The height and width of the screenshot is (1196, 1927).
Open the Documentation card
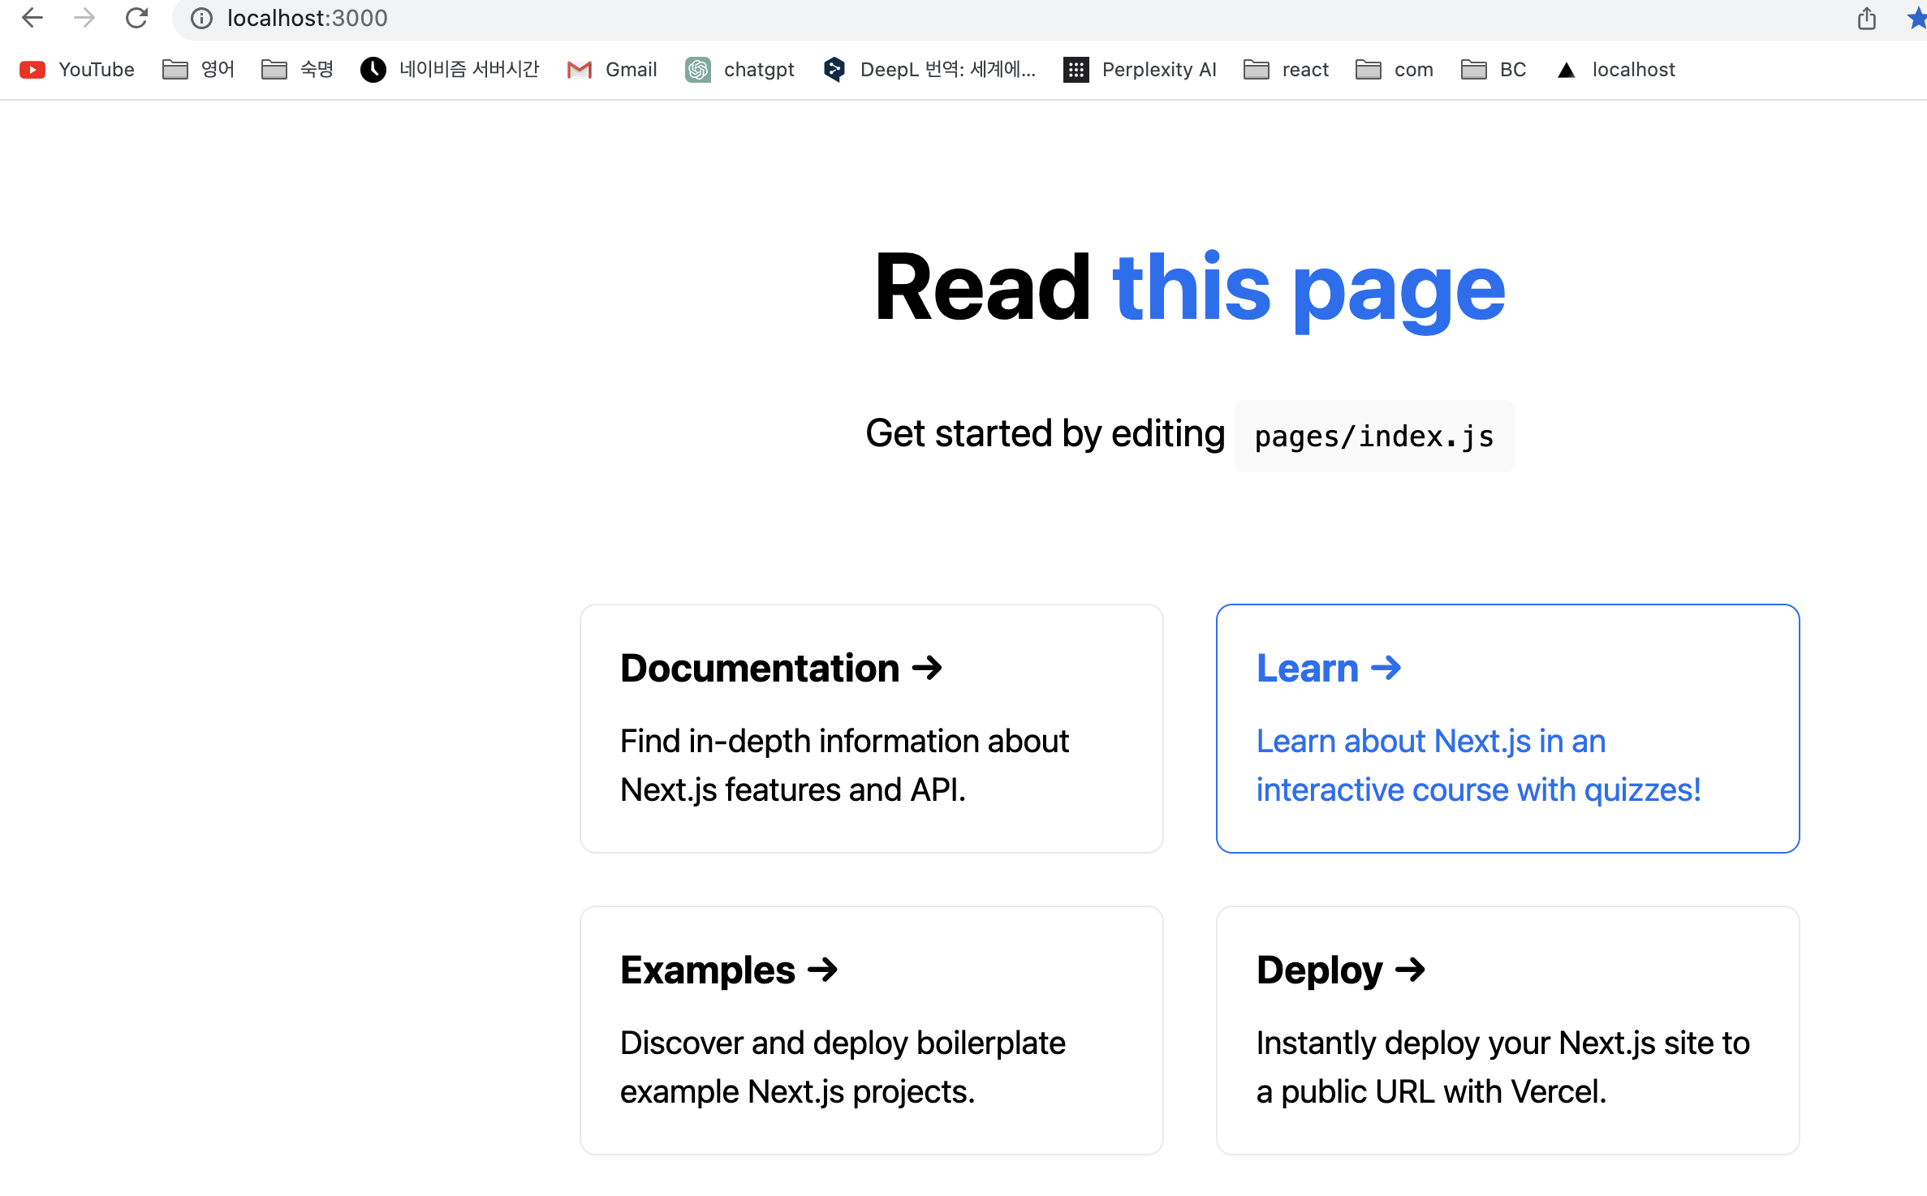(871, 728)
